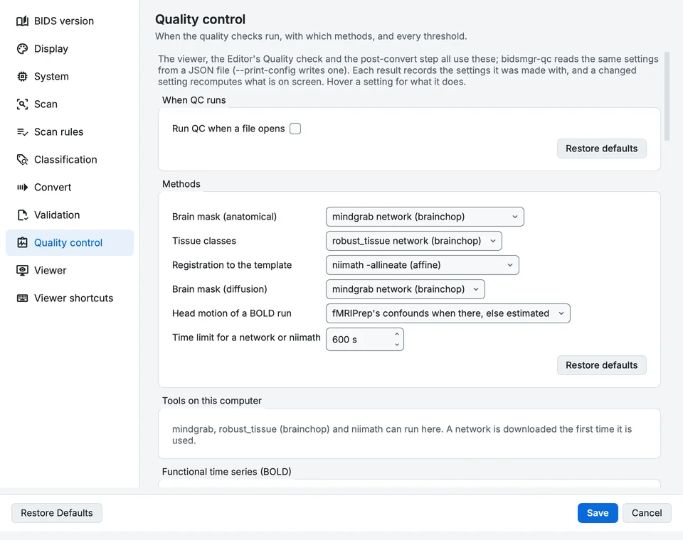Click the Viewer monitor icon
This screenshot has width=683, height=540.
click(22, 271)
